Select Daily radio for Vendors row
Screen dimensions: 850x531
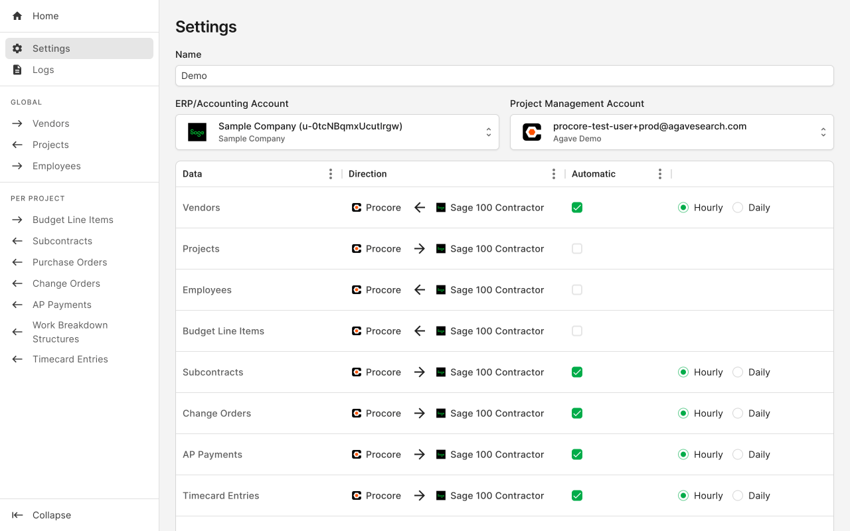point(738,208)
